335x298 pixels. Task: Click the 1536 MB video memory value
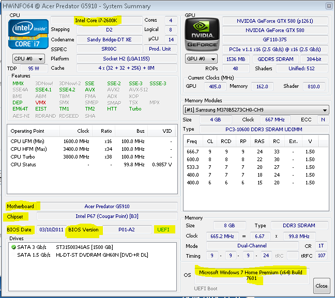point(236,59)
